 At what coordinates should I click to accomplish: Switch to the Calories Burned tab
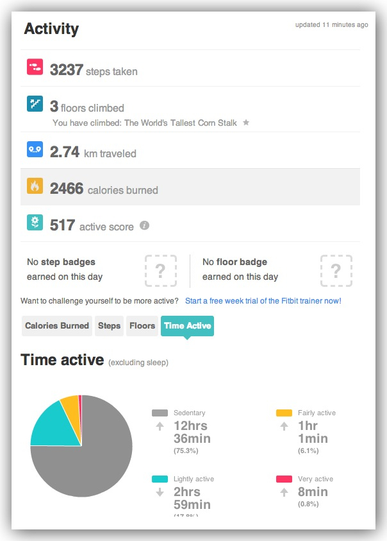click(x=57, y=326)
